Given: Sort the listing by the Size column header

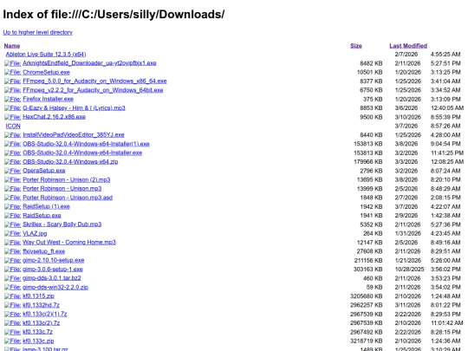Looking at the screenshot, I should point(356,46).
